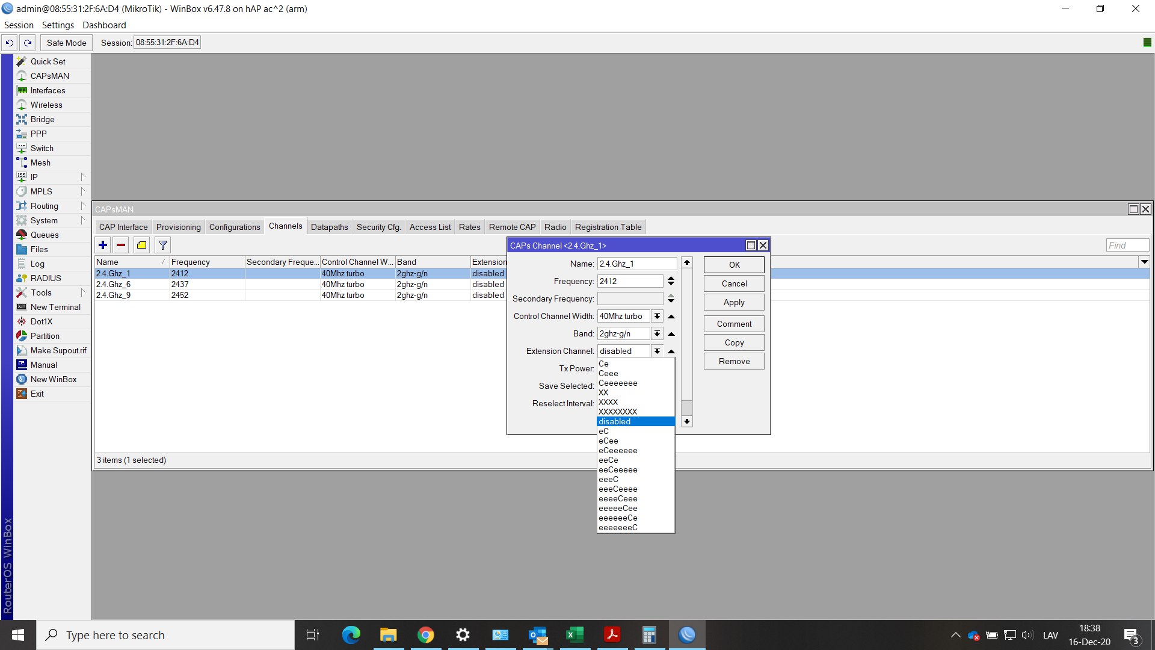Click Make Supout.rif

[x=58, y=350]
